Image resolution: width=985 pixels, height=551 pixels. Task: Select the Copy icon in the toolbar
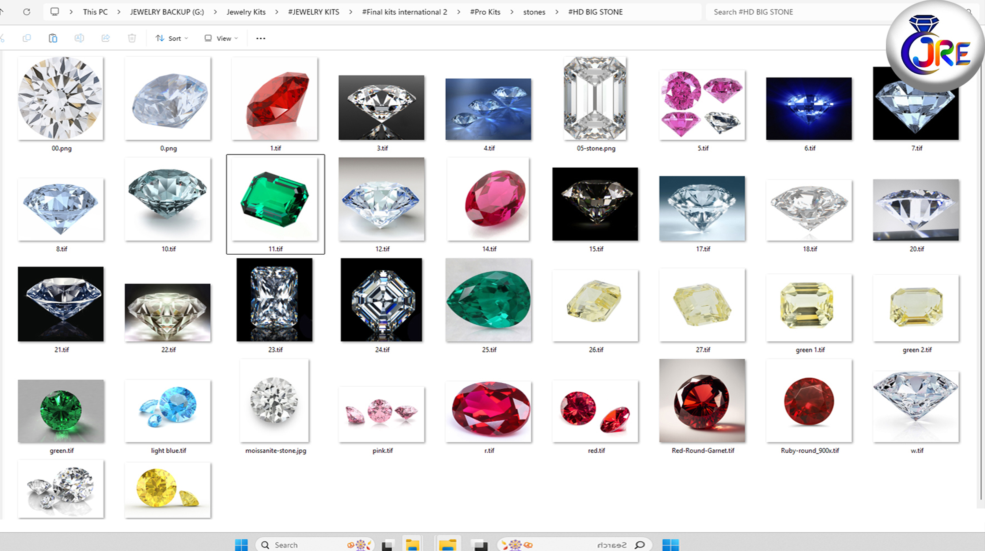pyautogui.click(x=27, y=38)
